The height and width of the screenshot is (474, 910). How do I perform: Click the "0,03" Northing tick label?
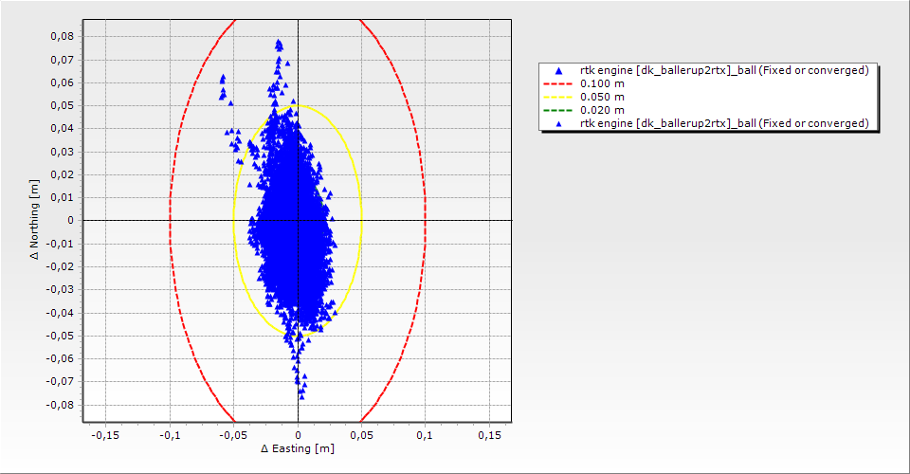(63, 152)
